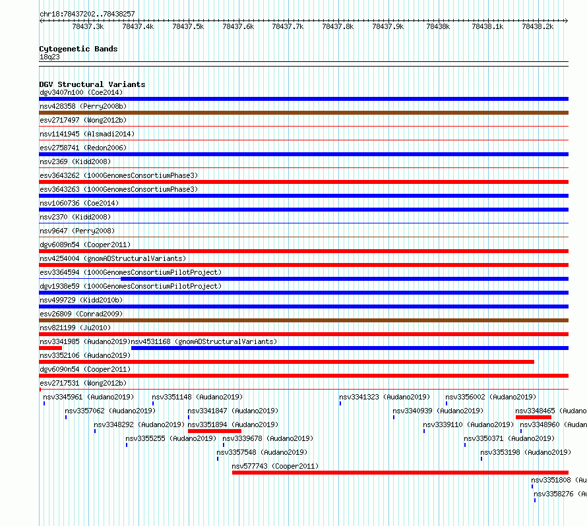Open esv2717497 (Wong2012b) variant label
The image size is (587, 526).
pyautogui.click(x=83, y=120)
